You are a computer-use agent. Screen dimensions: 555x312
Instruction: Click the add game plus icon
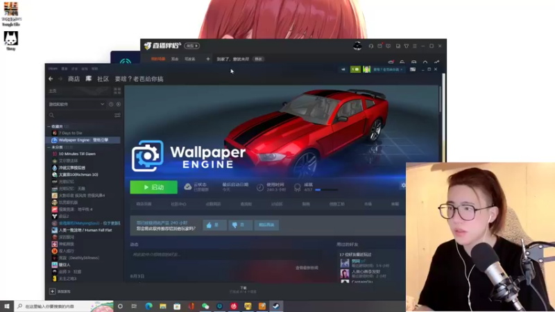click(53, 291)
